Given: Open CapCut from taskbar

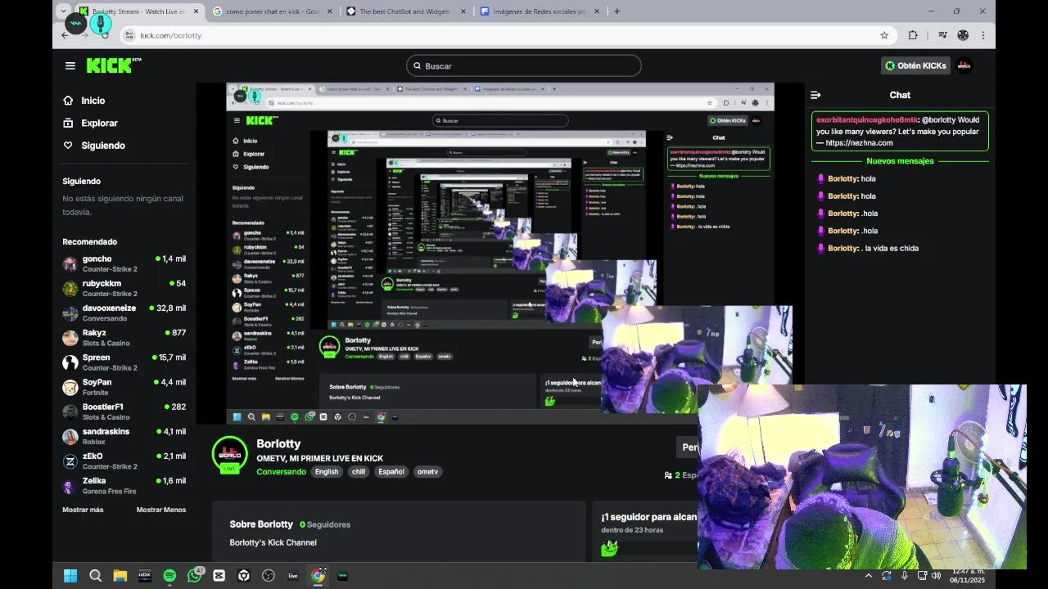Looking at the screenshot, I should [x=219, y=576].
